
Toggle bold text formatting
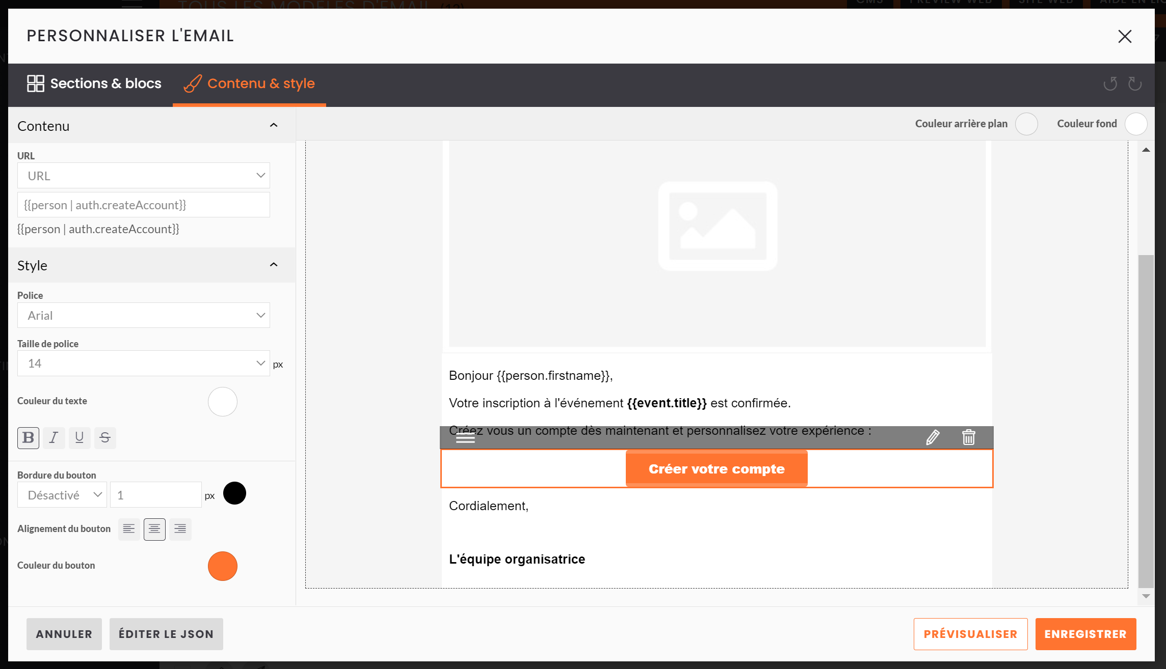pyautogui.click(x=28, y=438)
